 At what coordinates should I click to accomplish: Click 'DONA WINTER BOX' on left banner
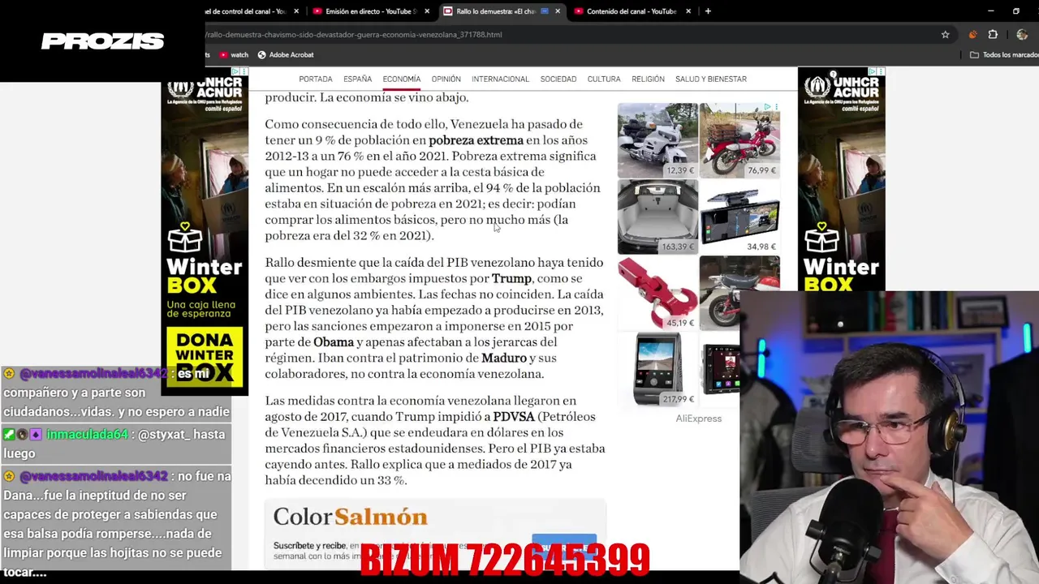(205, 356)
